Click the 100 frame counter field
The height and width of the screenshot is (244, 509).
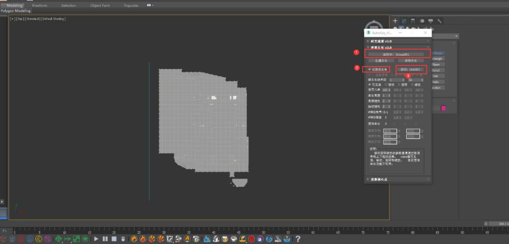[499, 224]
